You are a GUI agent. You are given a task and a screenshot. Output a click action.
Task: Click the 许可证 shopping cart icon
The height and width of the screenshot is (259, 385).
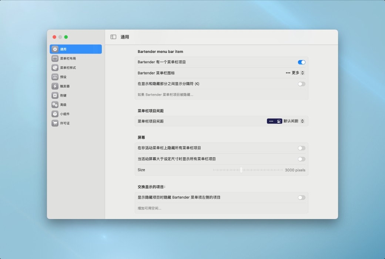point(55,123)
